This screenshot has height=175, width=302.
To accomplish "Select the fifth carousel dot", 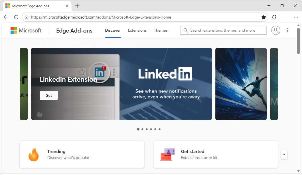I will (155, 129).
